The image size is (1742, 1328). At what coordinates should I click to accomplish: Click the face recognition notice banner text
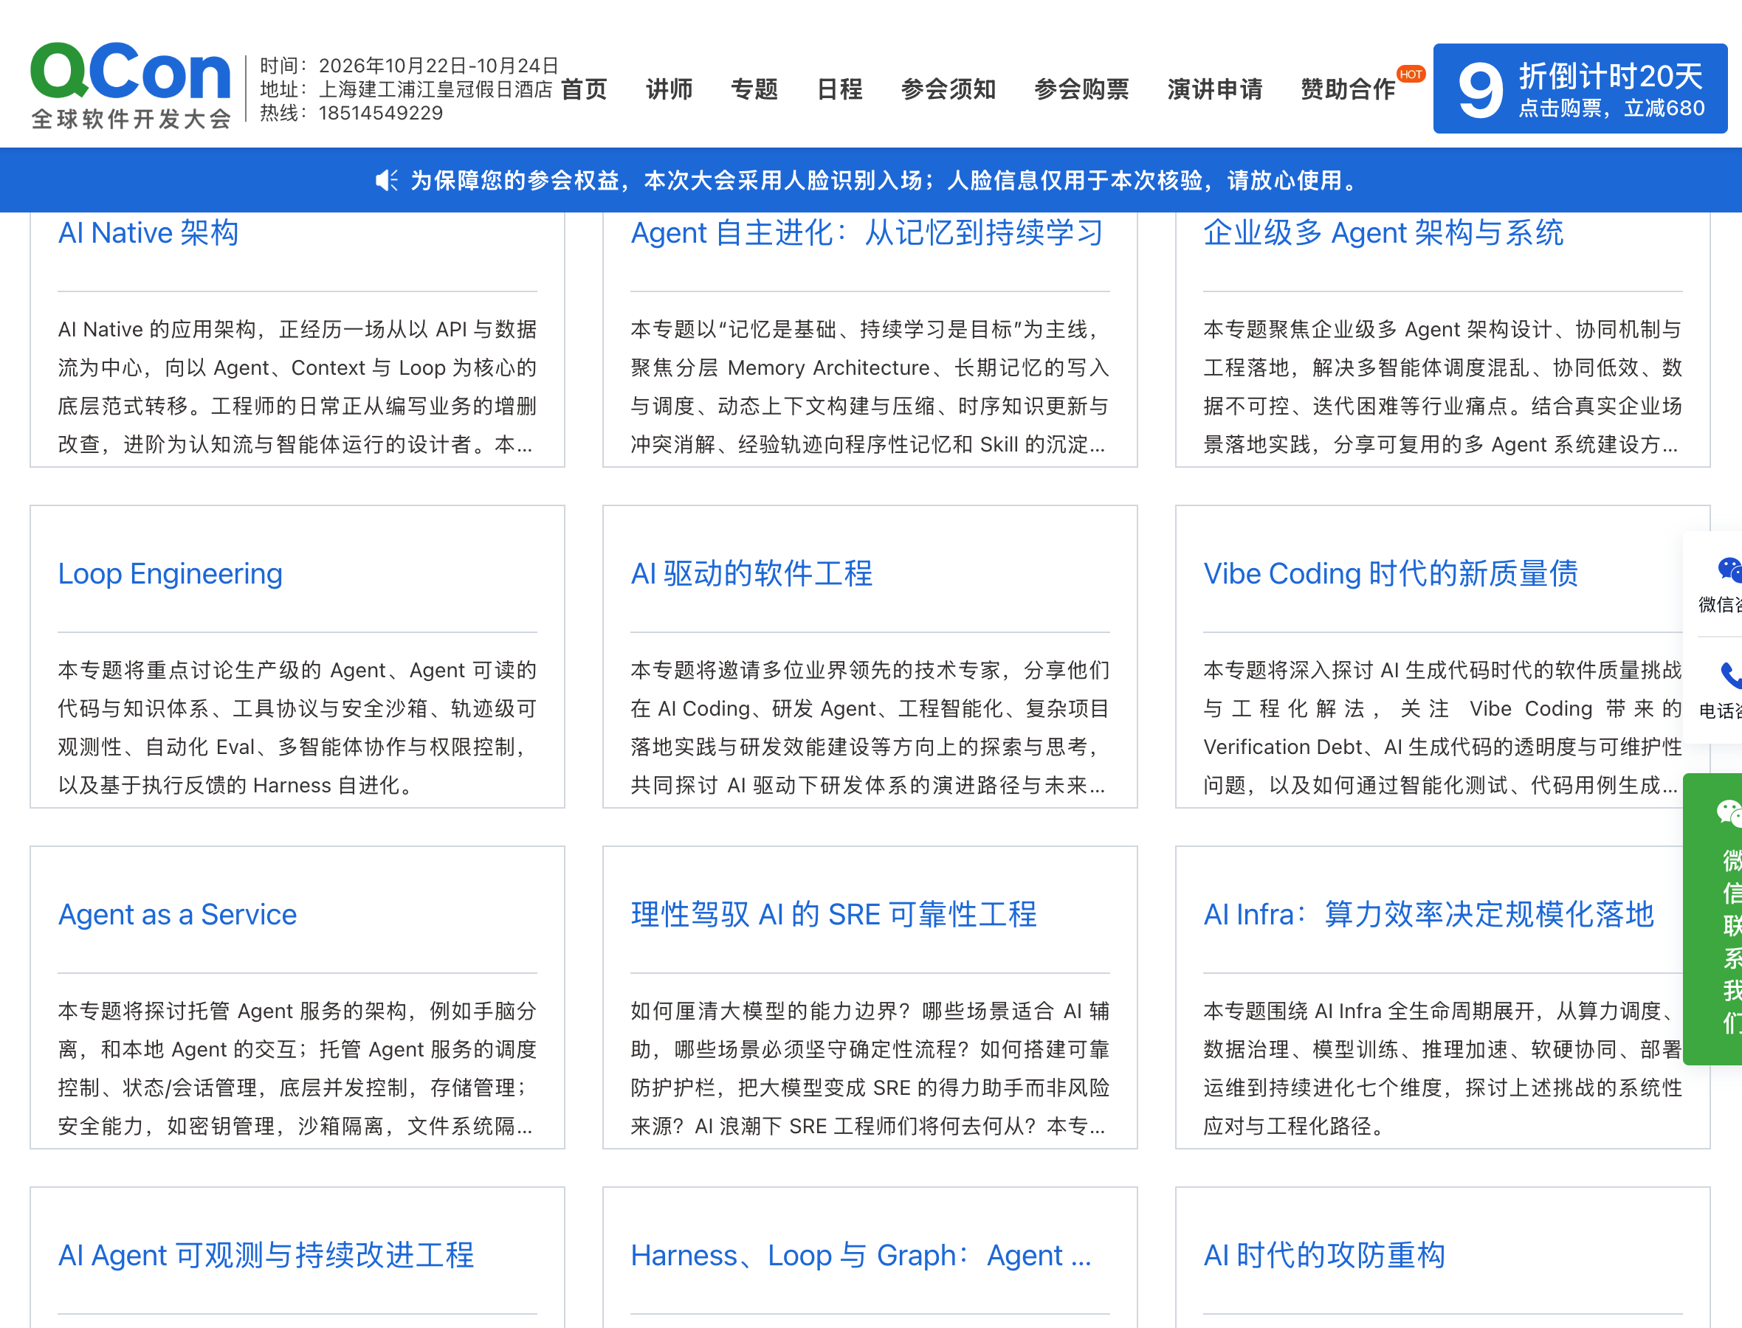click(x=884, y=180)
